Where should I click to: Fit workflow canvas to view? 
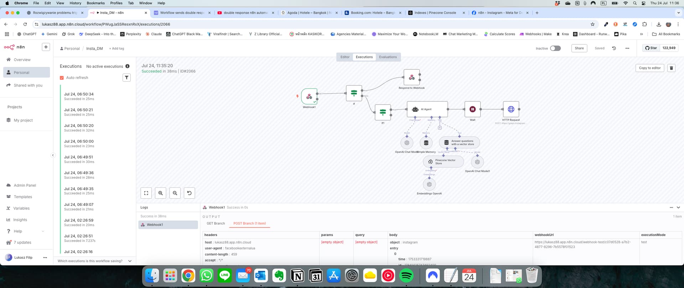pos(146,193)
